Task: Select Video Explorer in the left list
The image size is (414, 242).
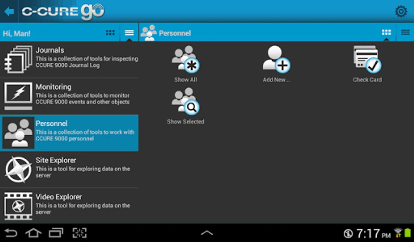Action: 69,206
